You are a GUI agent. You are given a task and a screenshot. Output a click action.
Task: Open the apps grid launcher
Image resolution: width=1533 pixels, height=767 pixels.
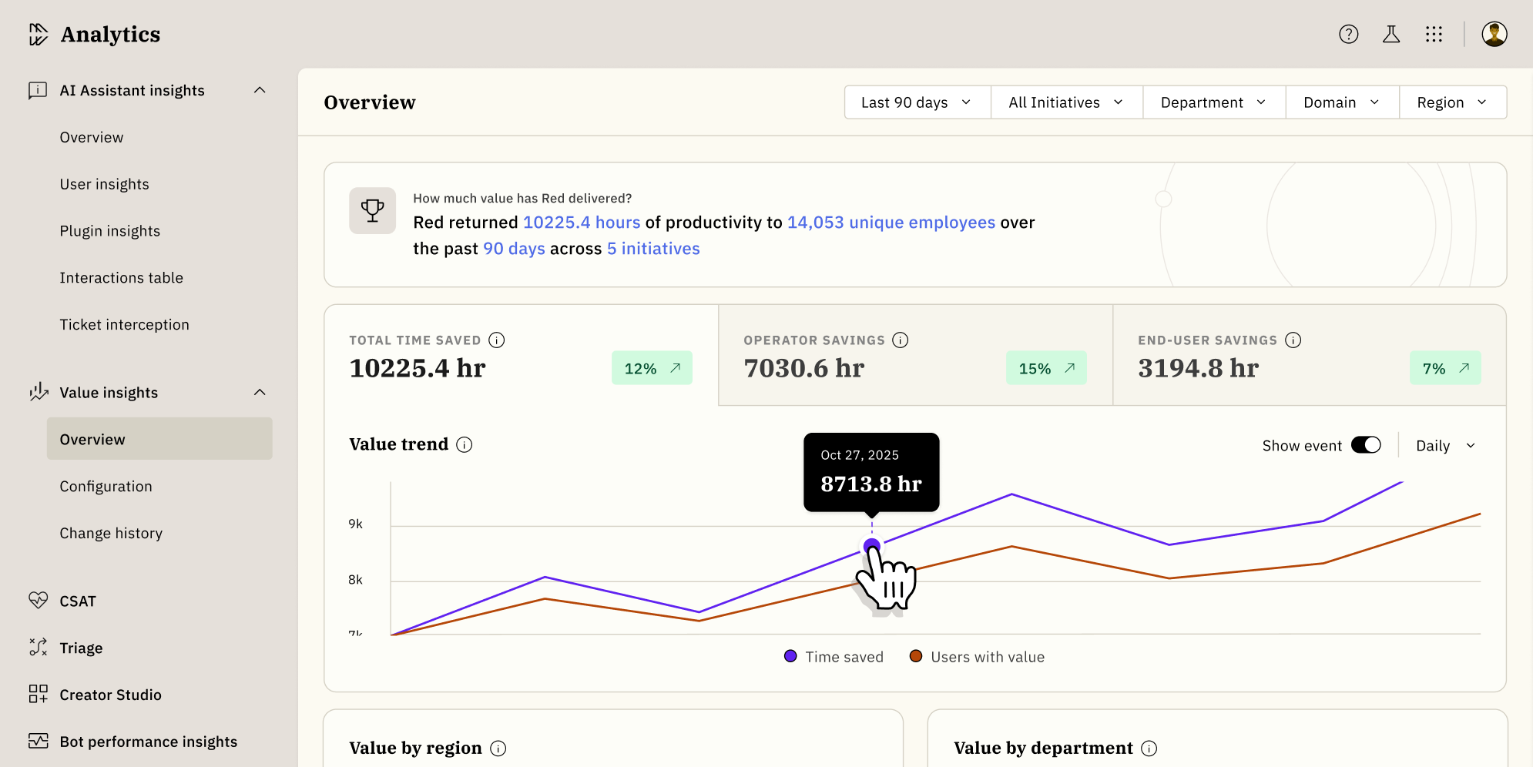1433,34
